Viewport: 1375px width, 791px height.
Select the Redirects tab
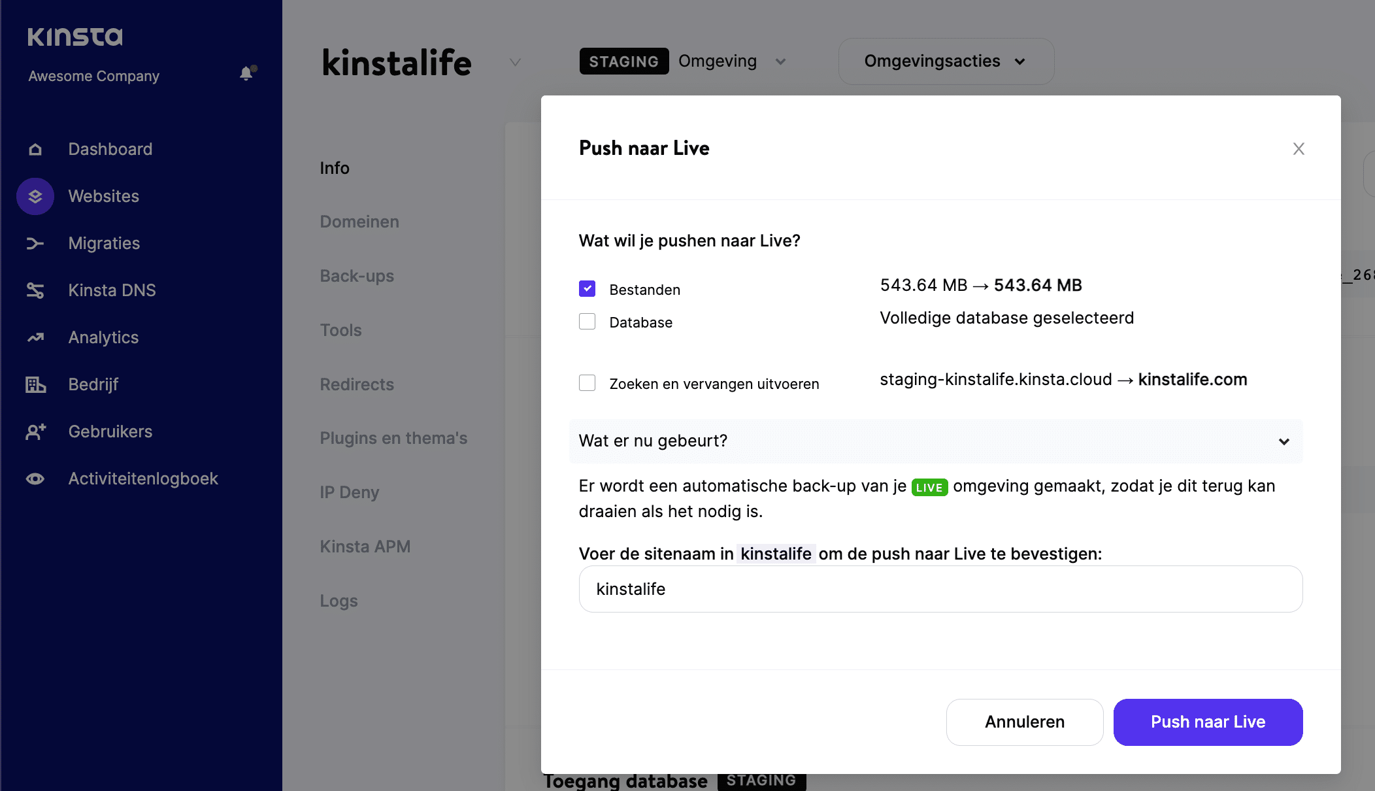tap(357, 384)
